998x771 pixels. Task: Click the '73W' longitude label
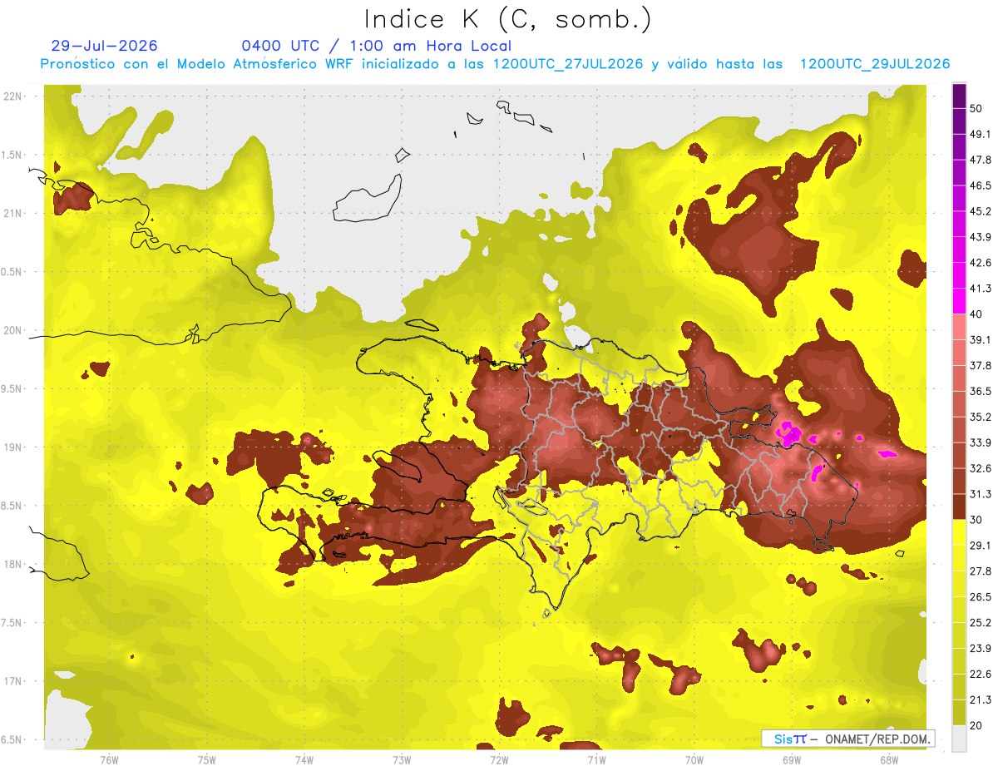tap(402, 759)
